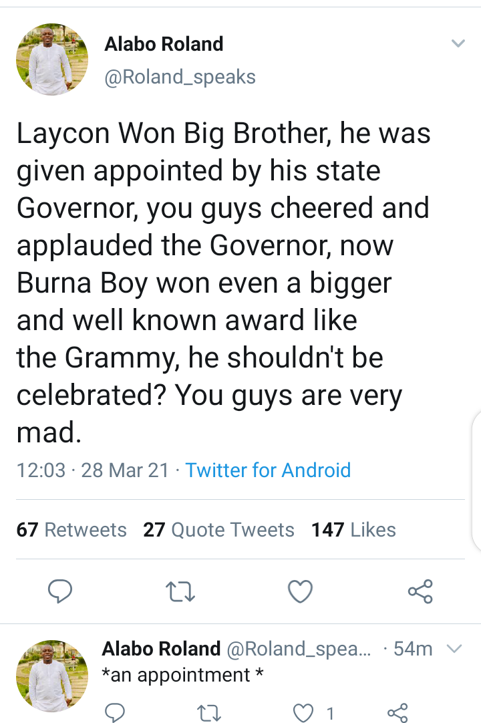
Task: Open main tweet options chevron
Action: coord(458,44)
